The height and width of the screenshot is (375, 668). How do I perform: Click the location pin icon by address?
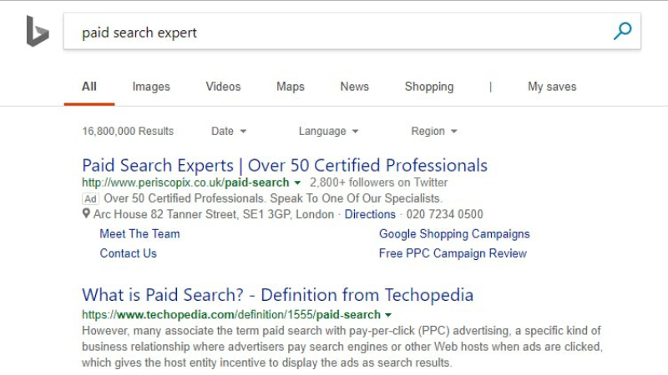pyautogui.click(x=86, y=214)
